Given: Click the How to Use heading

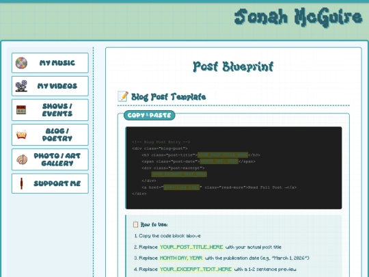Looking at the screenshot, I should (x=154, y=224).
